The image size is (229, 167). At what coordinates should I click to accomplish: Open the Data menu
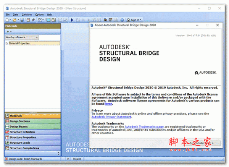(16, 15)
